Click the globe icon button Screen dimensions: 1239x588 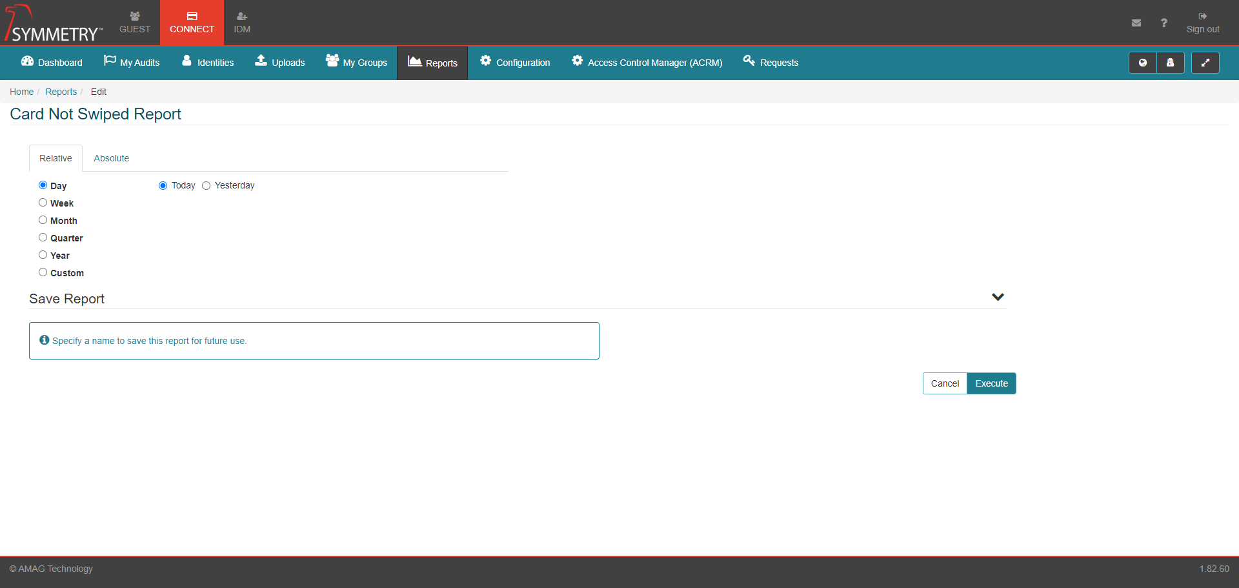pos(1142,63)
